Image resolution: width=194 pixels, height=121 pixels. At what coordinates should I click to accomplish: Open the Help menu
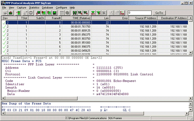(x=72, y=8)
